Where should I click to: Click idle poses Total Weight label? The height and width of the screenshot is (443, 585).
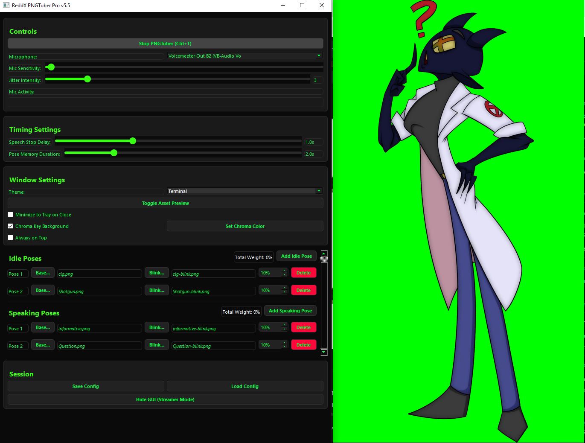tap(253, 257)
